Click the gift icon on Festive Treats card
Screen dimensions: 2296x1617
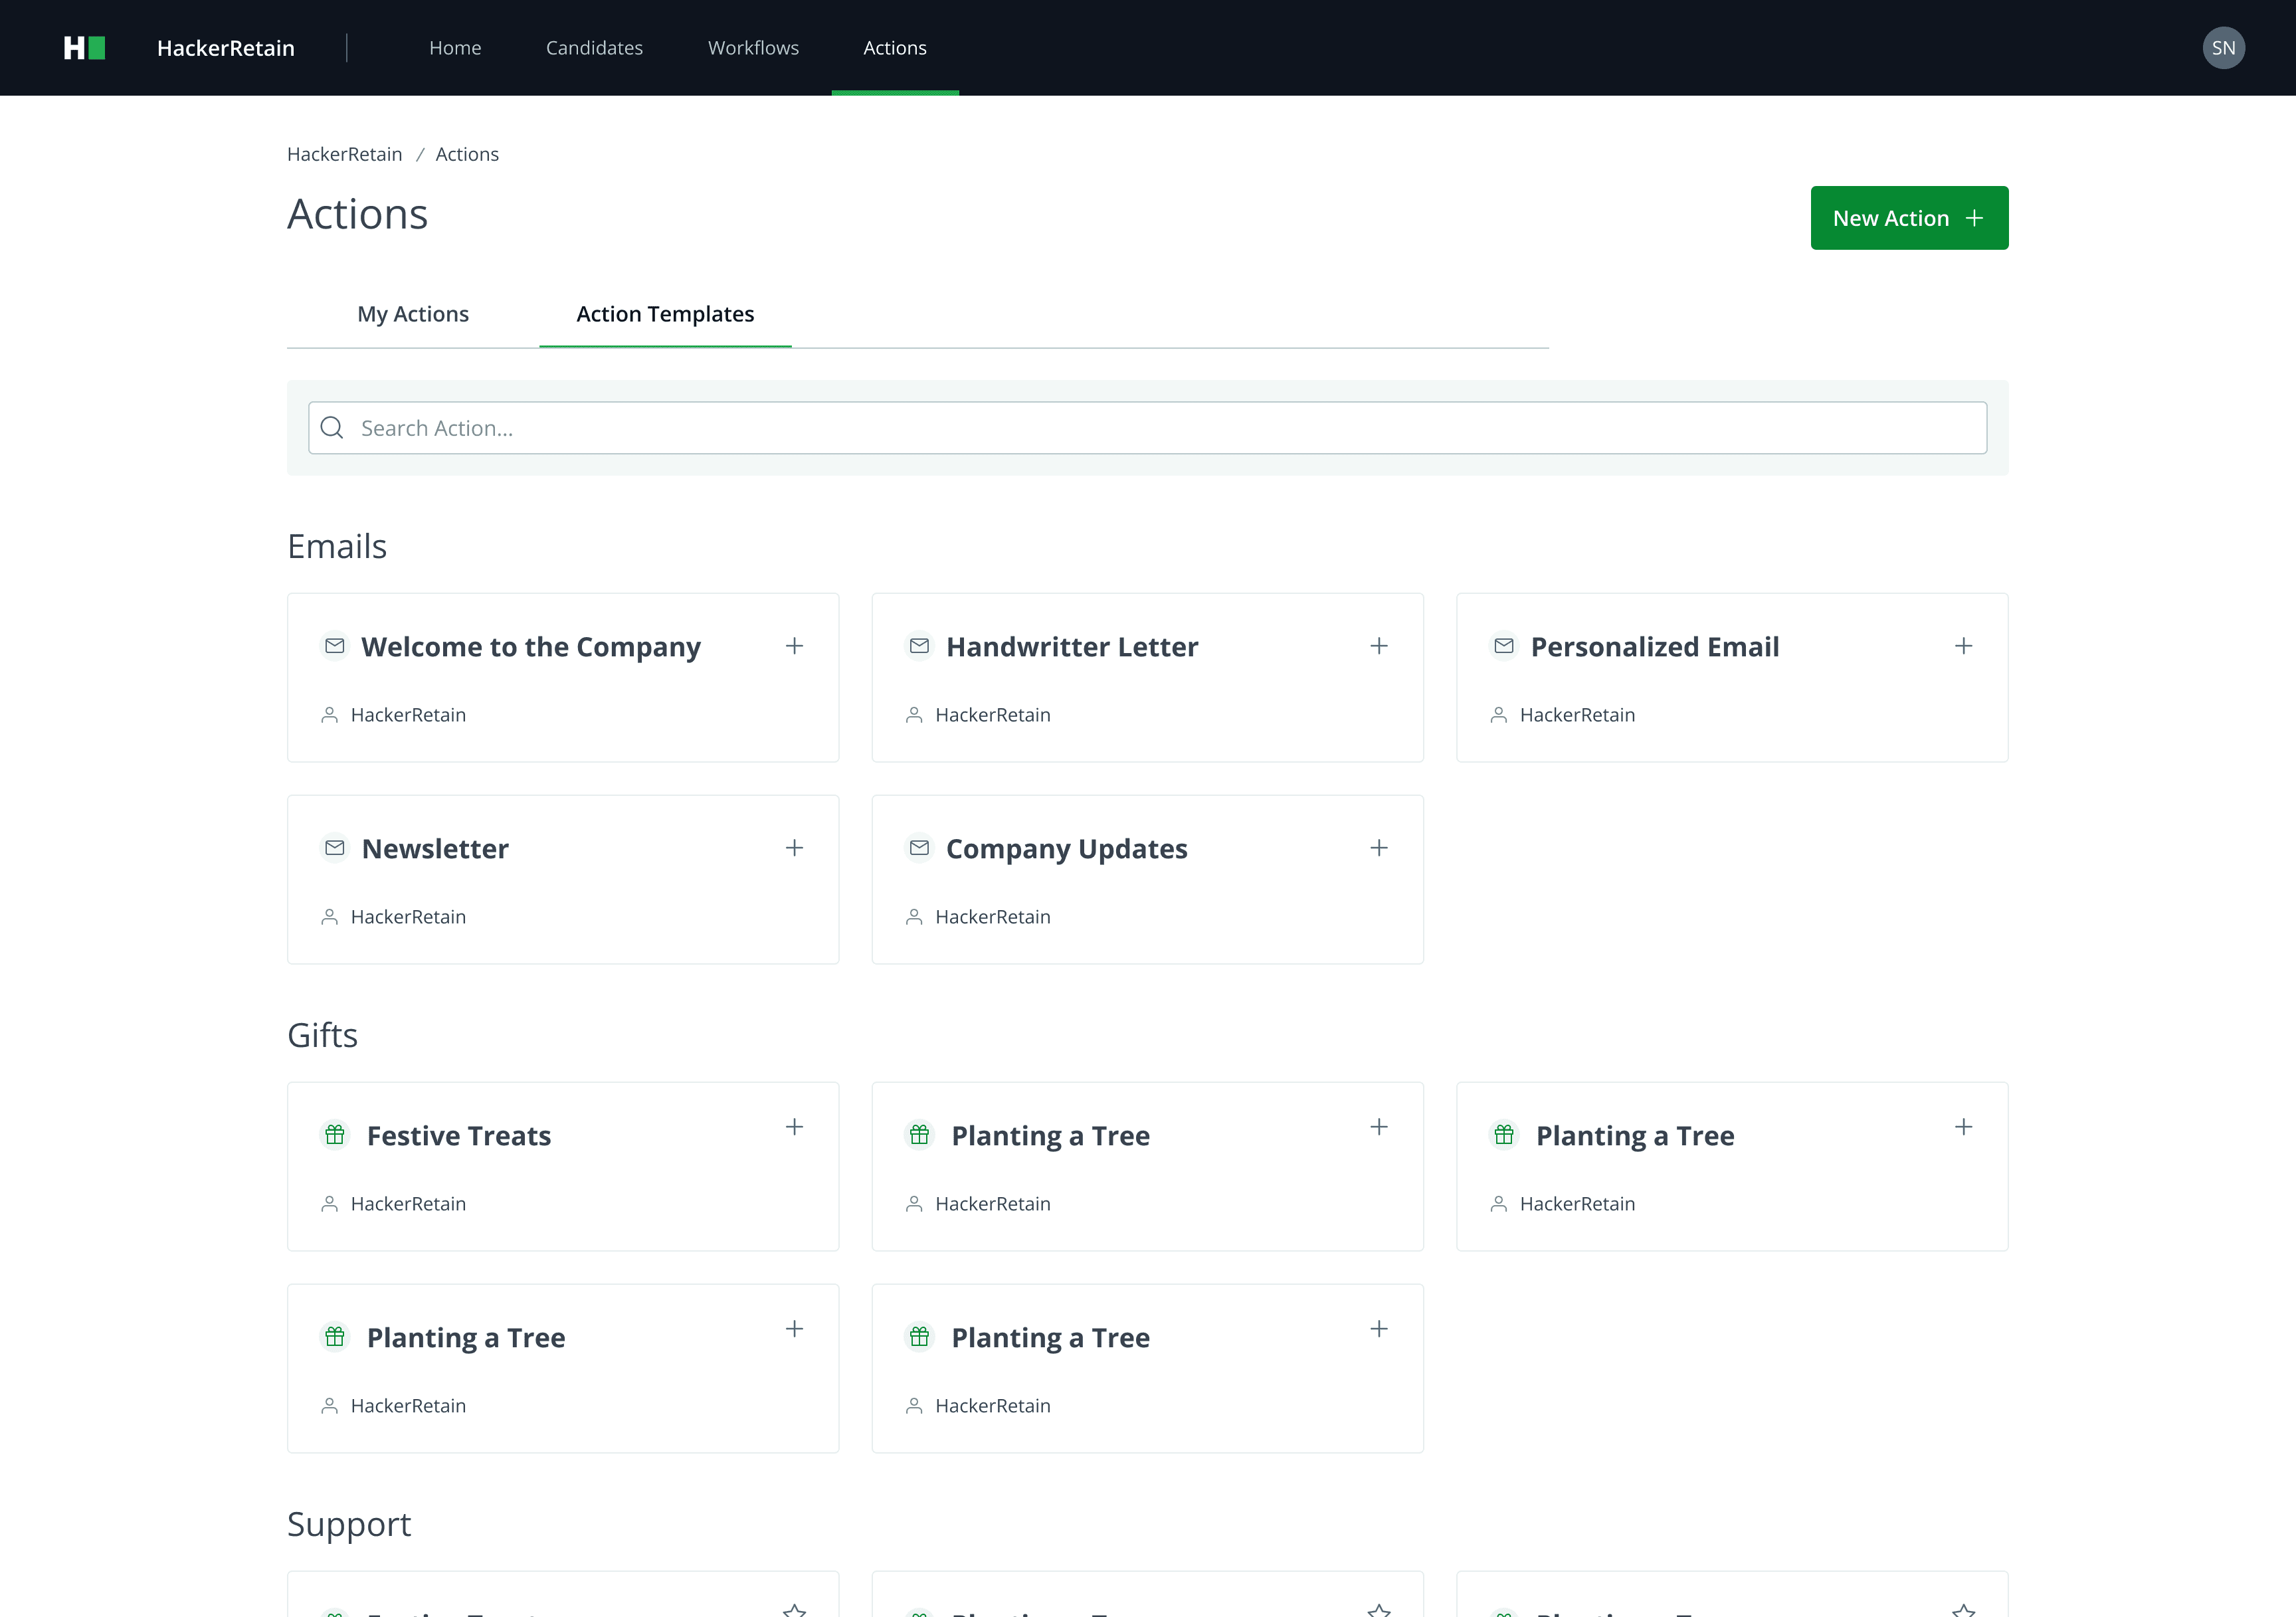pyautogui.click(x=335, y=1135)
